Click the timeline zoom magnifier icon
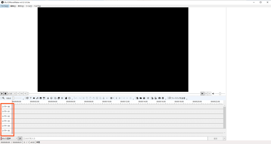This screenshot has width=271, height=144. click(x=3, y=98)
